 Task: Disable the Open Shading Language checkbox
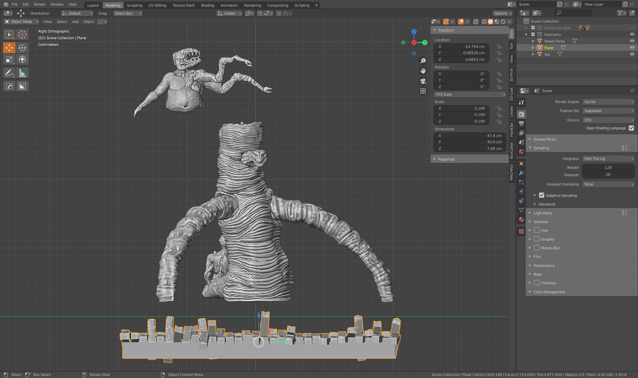(631, 128)
